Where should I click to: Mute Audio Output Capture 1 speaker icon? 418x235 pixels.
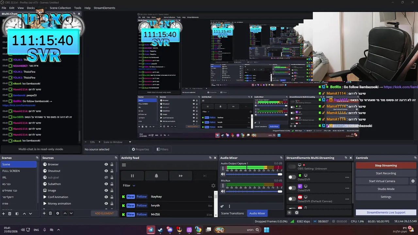pos(223,174)
